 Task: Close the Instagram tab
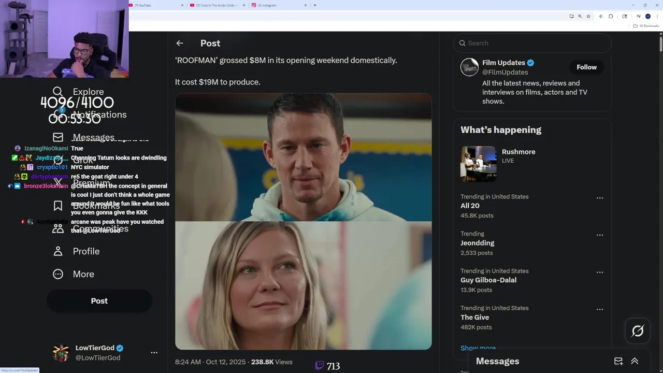pyautogui.click(x=306, y=5)
